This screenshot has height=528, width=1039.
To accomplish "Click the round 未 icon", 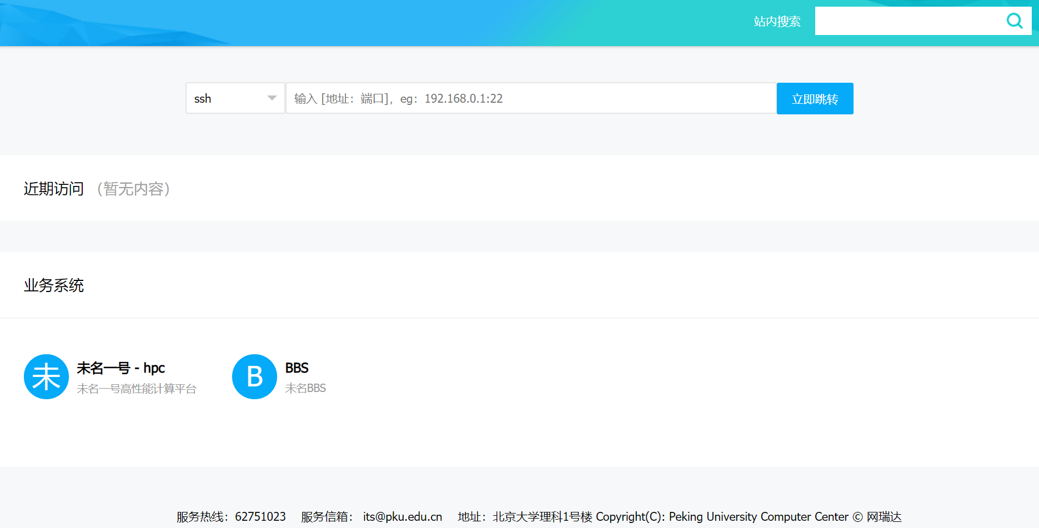I will (x=46, y=376).
